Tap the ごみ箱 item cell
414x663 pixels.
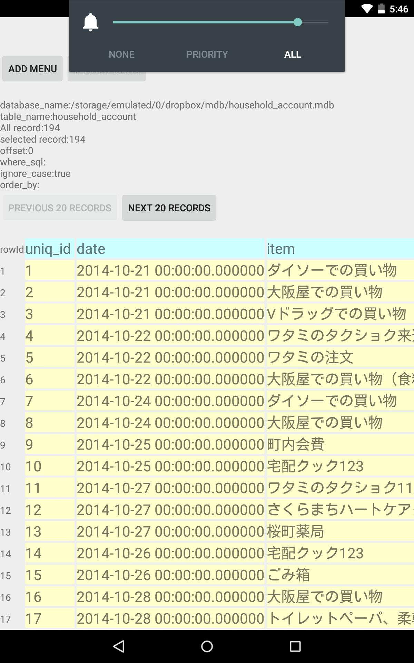340,575
